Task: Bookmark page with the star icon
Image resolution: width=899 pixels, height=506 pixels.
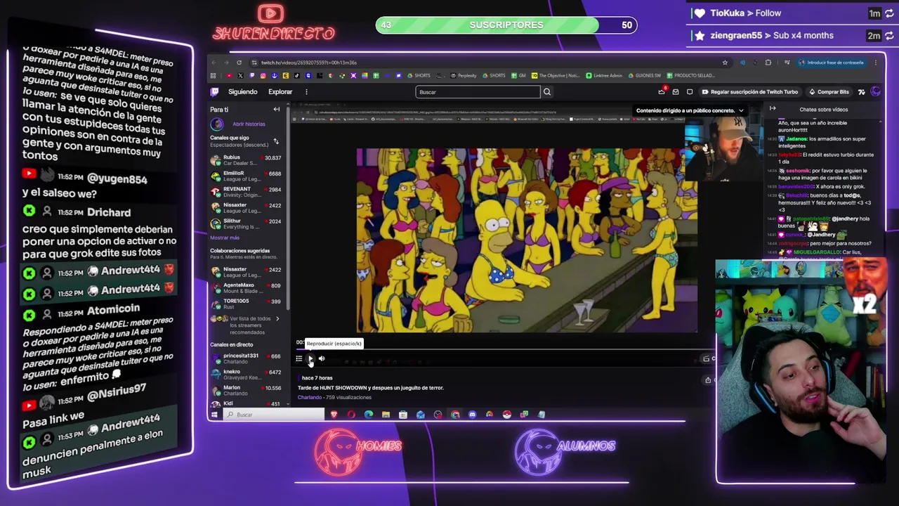Action: [x=725, y=63]
